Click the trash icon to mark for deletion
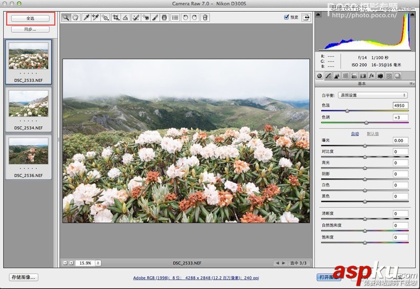 tap(205, 18)
